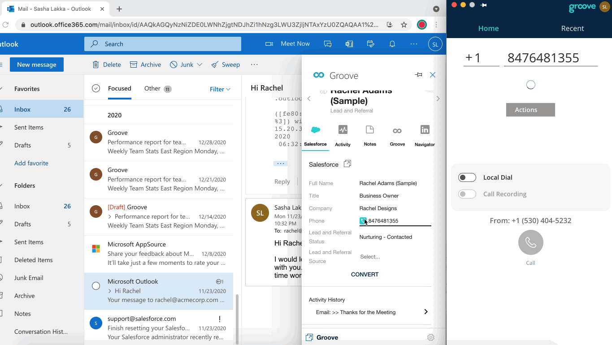Switch to Recent tab in dialer
Image resolution: width=612 pixels, height=345 pixels.
click(573, 28)
